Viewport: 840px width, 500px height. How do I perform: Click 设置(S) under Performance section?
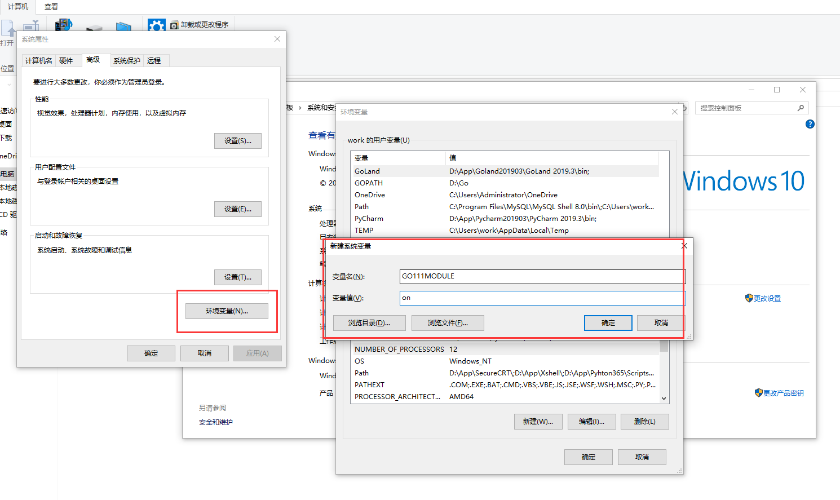tap(238, 141)
